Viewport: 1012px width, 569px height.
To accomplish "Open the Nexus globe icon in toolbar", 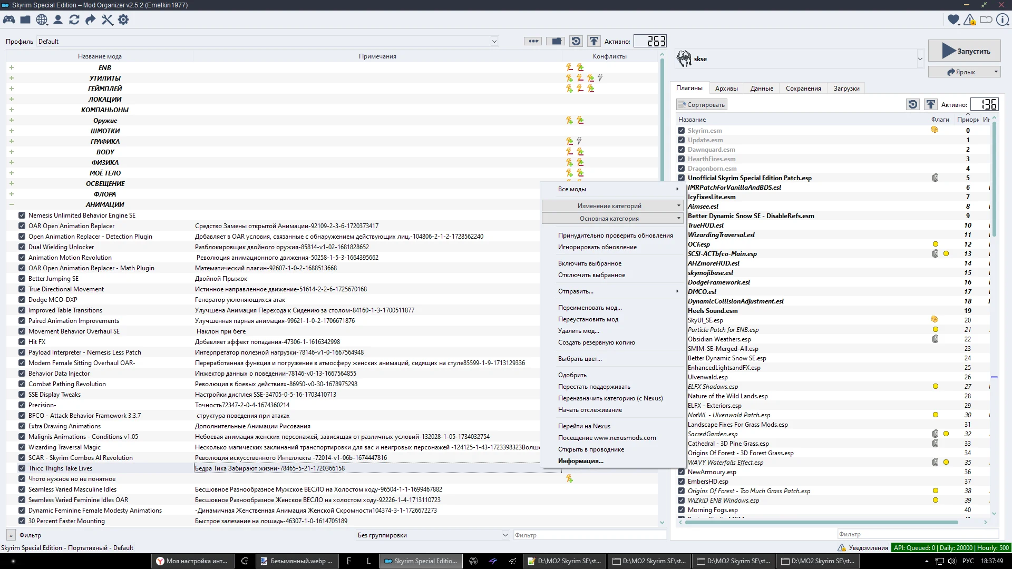I will click(42, 19).
